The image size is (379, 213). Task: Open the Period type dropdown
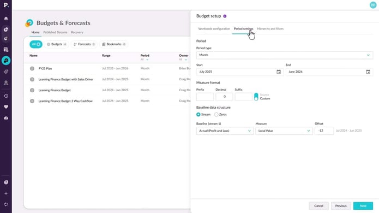tap(285, 55)
